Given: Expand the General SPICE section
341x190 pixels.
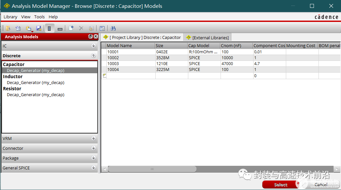Looking at the screenshot, I should coord(93,168).
